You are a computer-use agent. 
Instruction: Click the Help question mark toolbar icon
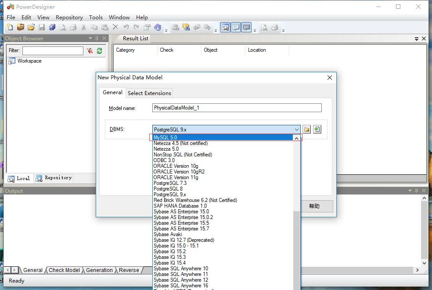click(x=158, y=27)
